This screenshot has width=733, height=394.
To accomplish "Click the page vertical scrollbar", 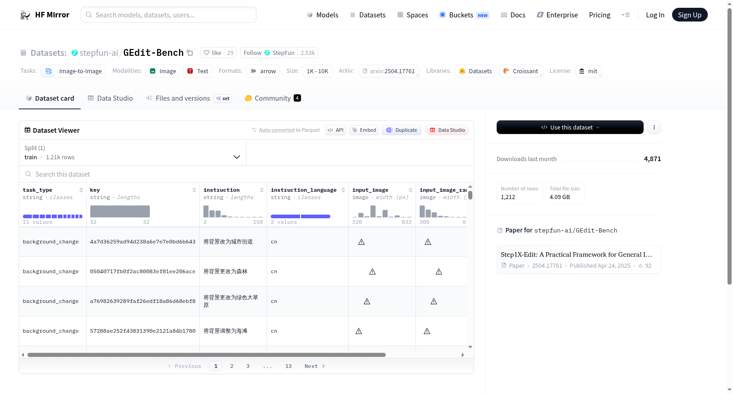I will (x=729, y=146).
